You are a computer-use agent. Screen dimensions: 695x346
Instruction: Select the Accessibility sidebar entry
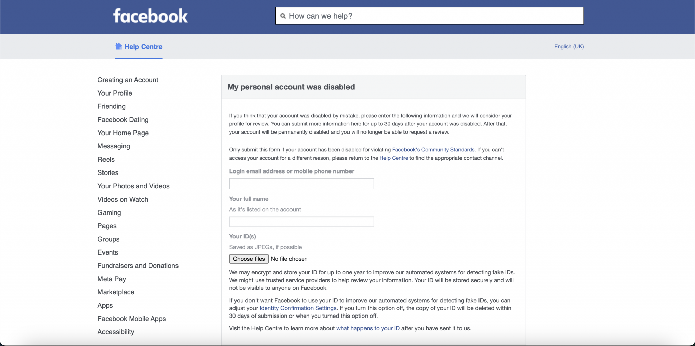[x=115, y=331]
